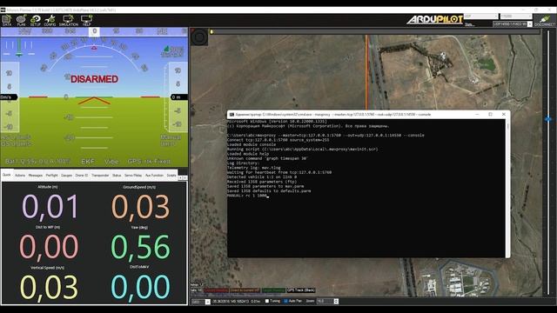
Task: Click the GPS rtk Fixed status text
Action: pyautogui.click(x=149, y=161)
